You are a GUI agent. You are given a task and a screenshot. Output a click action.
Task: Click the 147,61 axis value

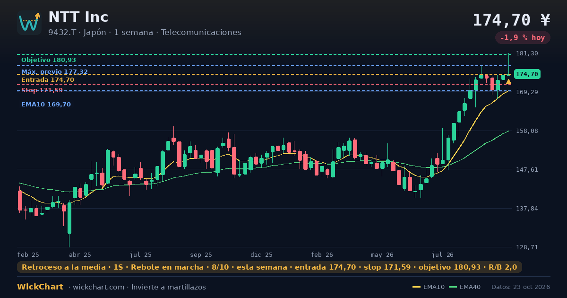(527, 170)
